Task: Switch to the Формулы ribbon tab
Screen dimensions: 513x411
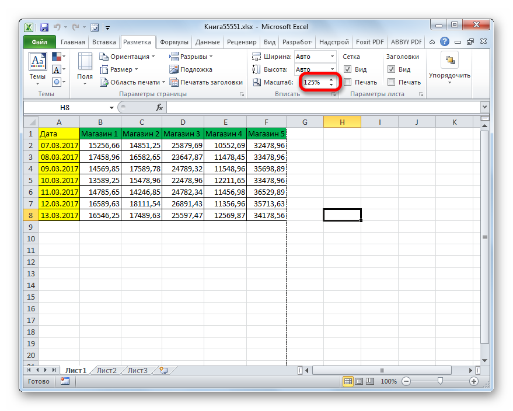Action: 174,42
